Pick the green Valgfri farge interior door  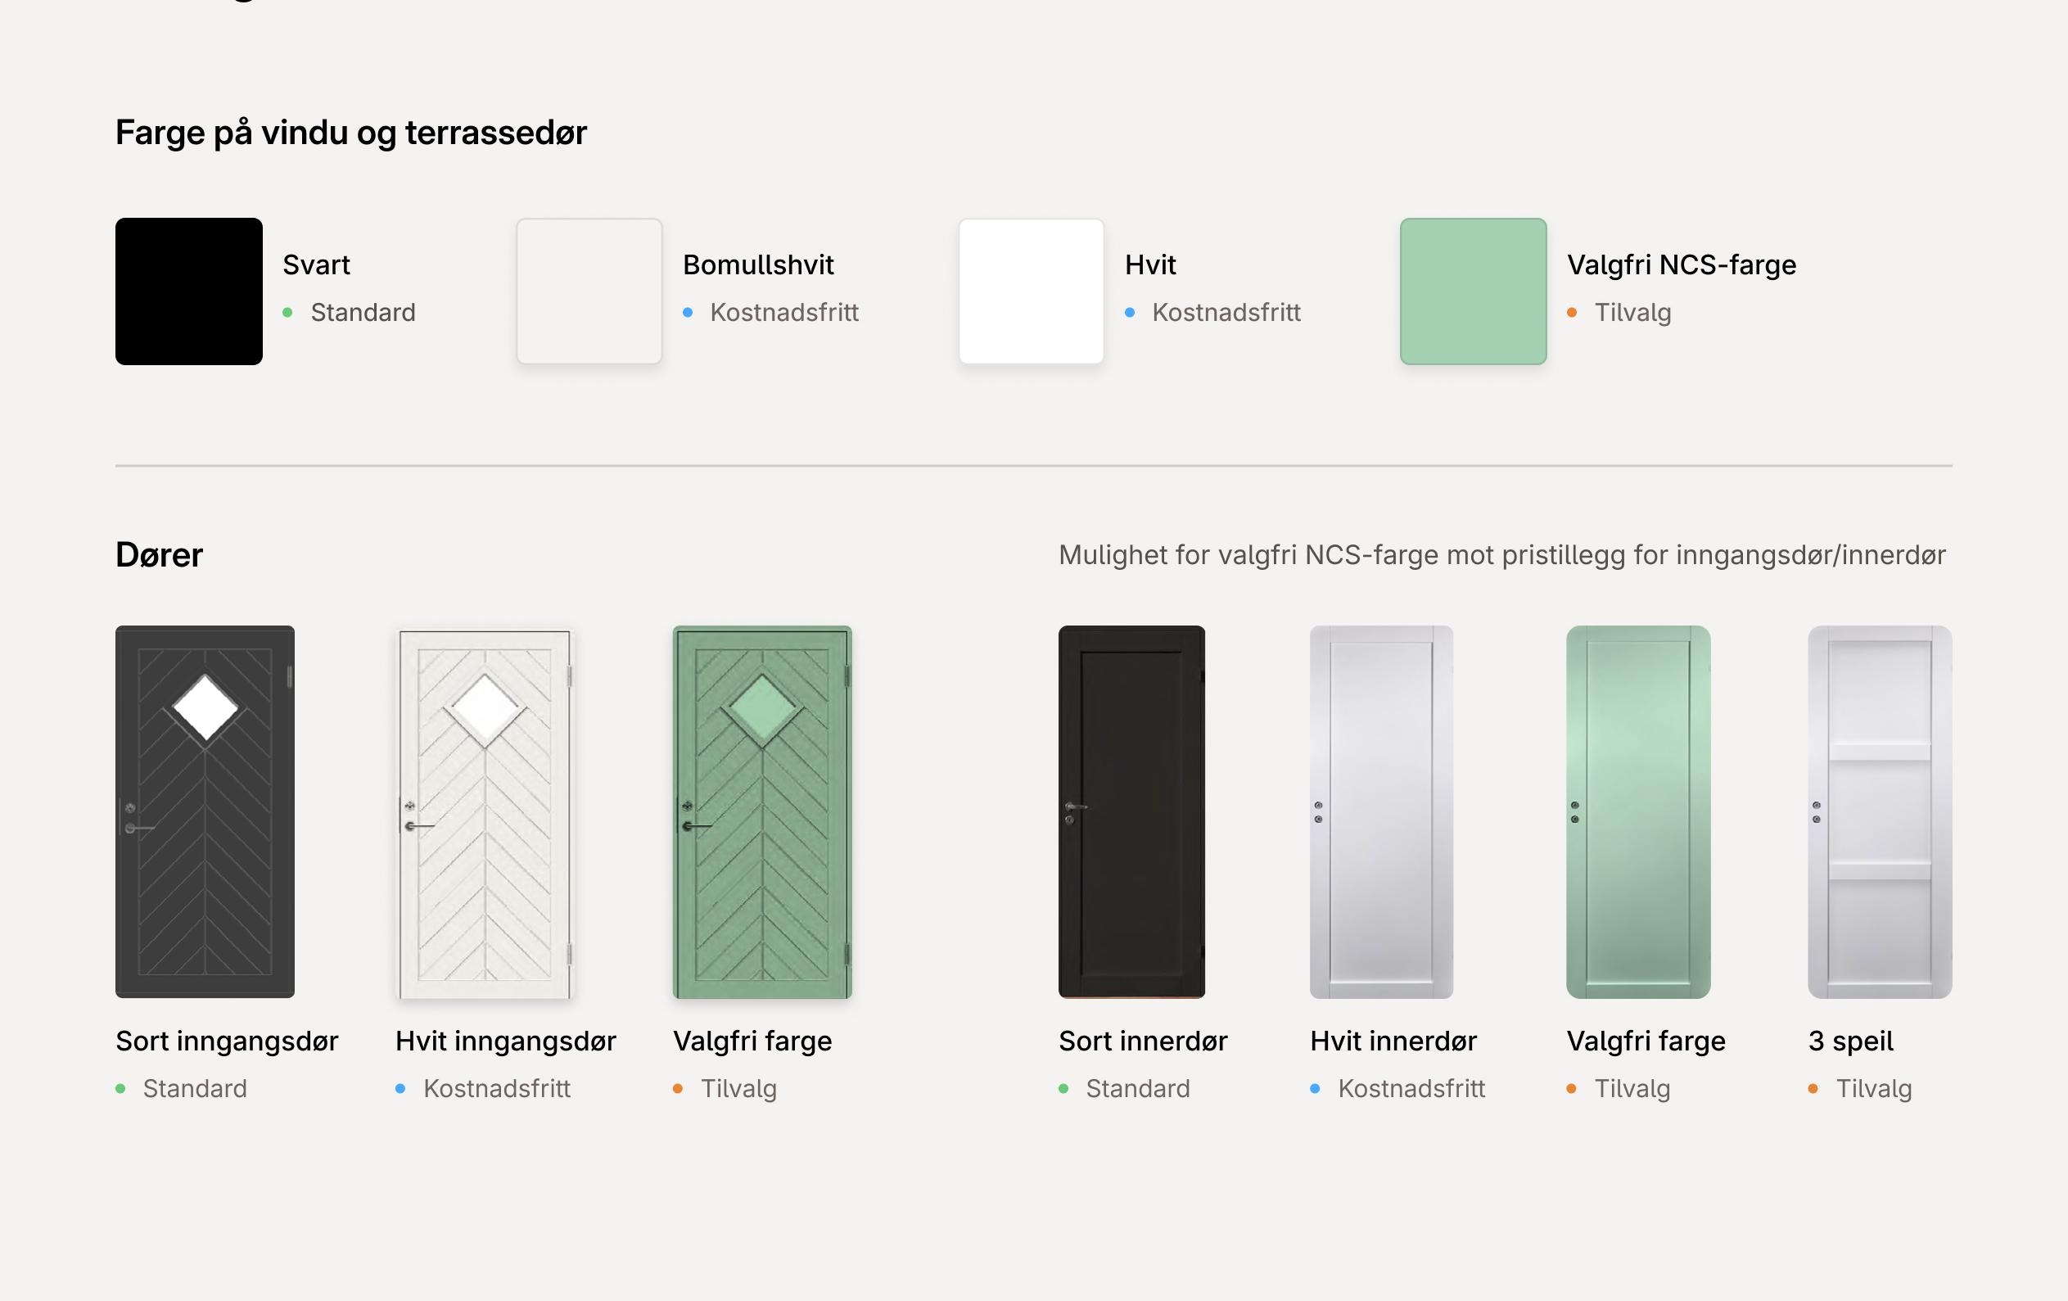(x=1638, y=811)
